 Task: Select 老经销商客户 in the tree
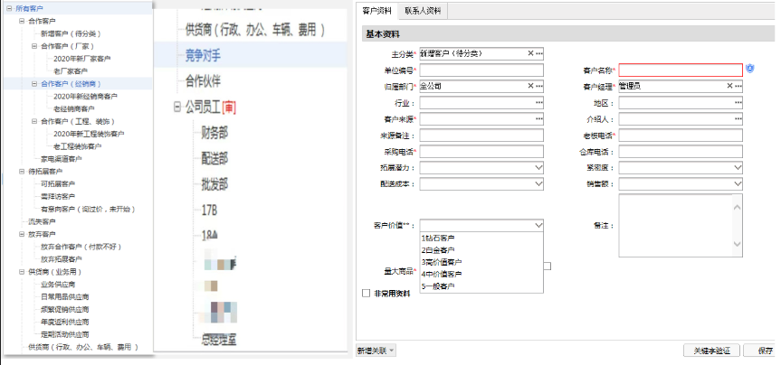coord(73,108)
